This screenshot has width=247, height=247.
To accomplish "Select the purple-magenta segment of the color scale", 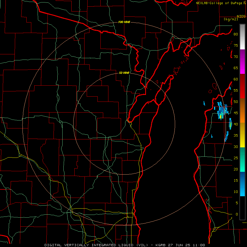I will coord(242,61).
